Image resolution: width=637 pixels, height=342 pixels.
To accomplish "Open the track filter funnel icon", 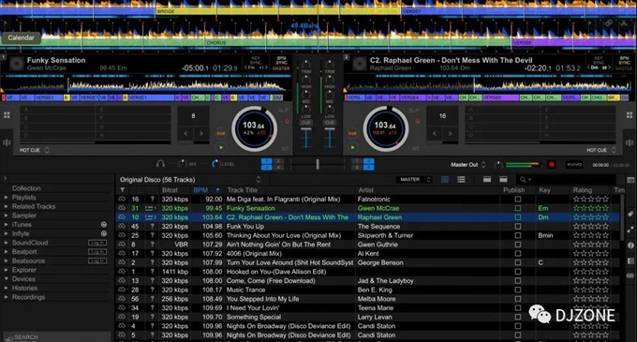I will pos(122,189).
